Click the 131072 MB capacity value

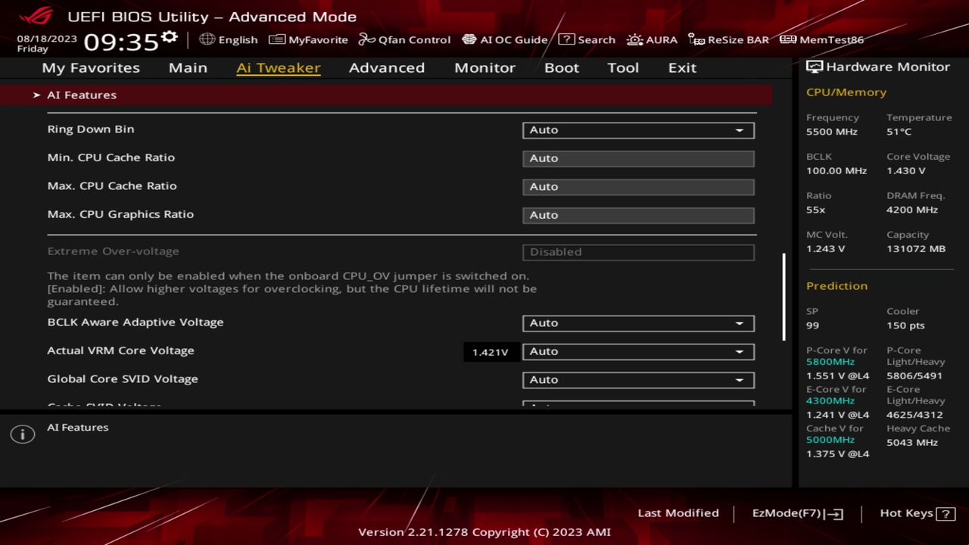[916, 249]
